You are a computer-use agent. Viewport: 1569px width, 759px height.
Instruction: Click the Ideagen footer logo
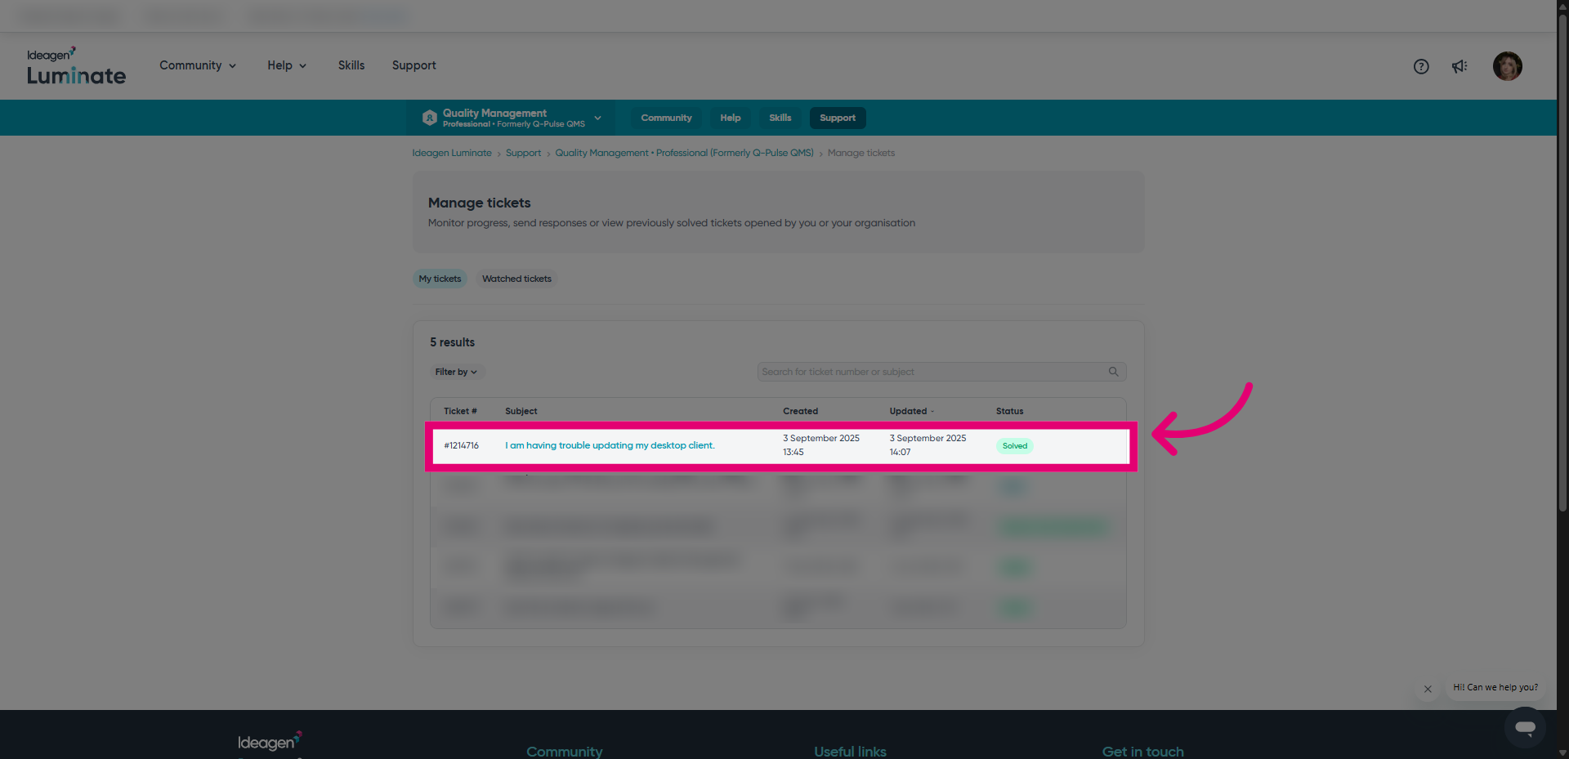tap(270, 742)
